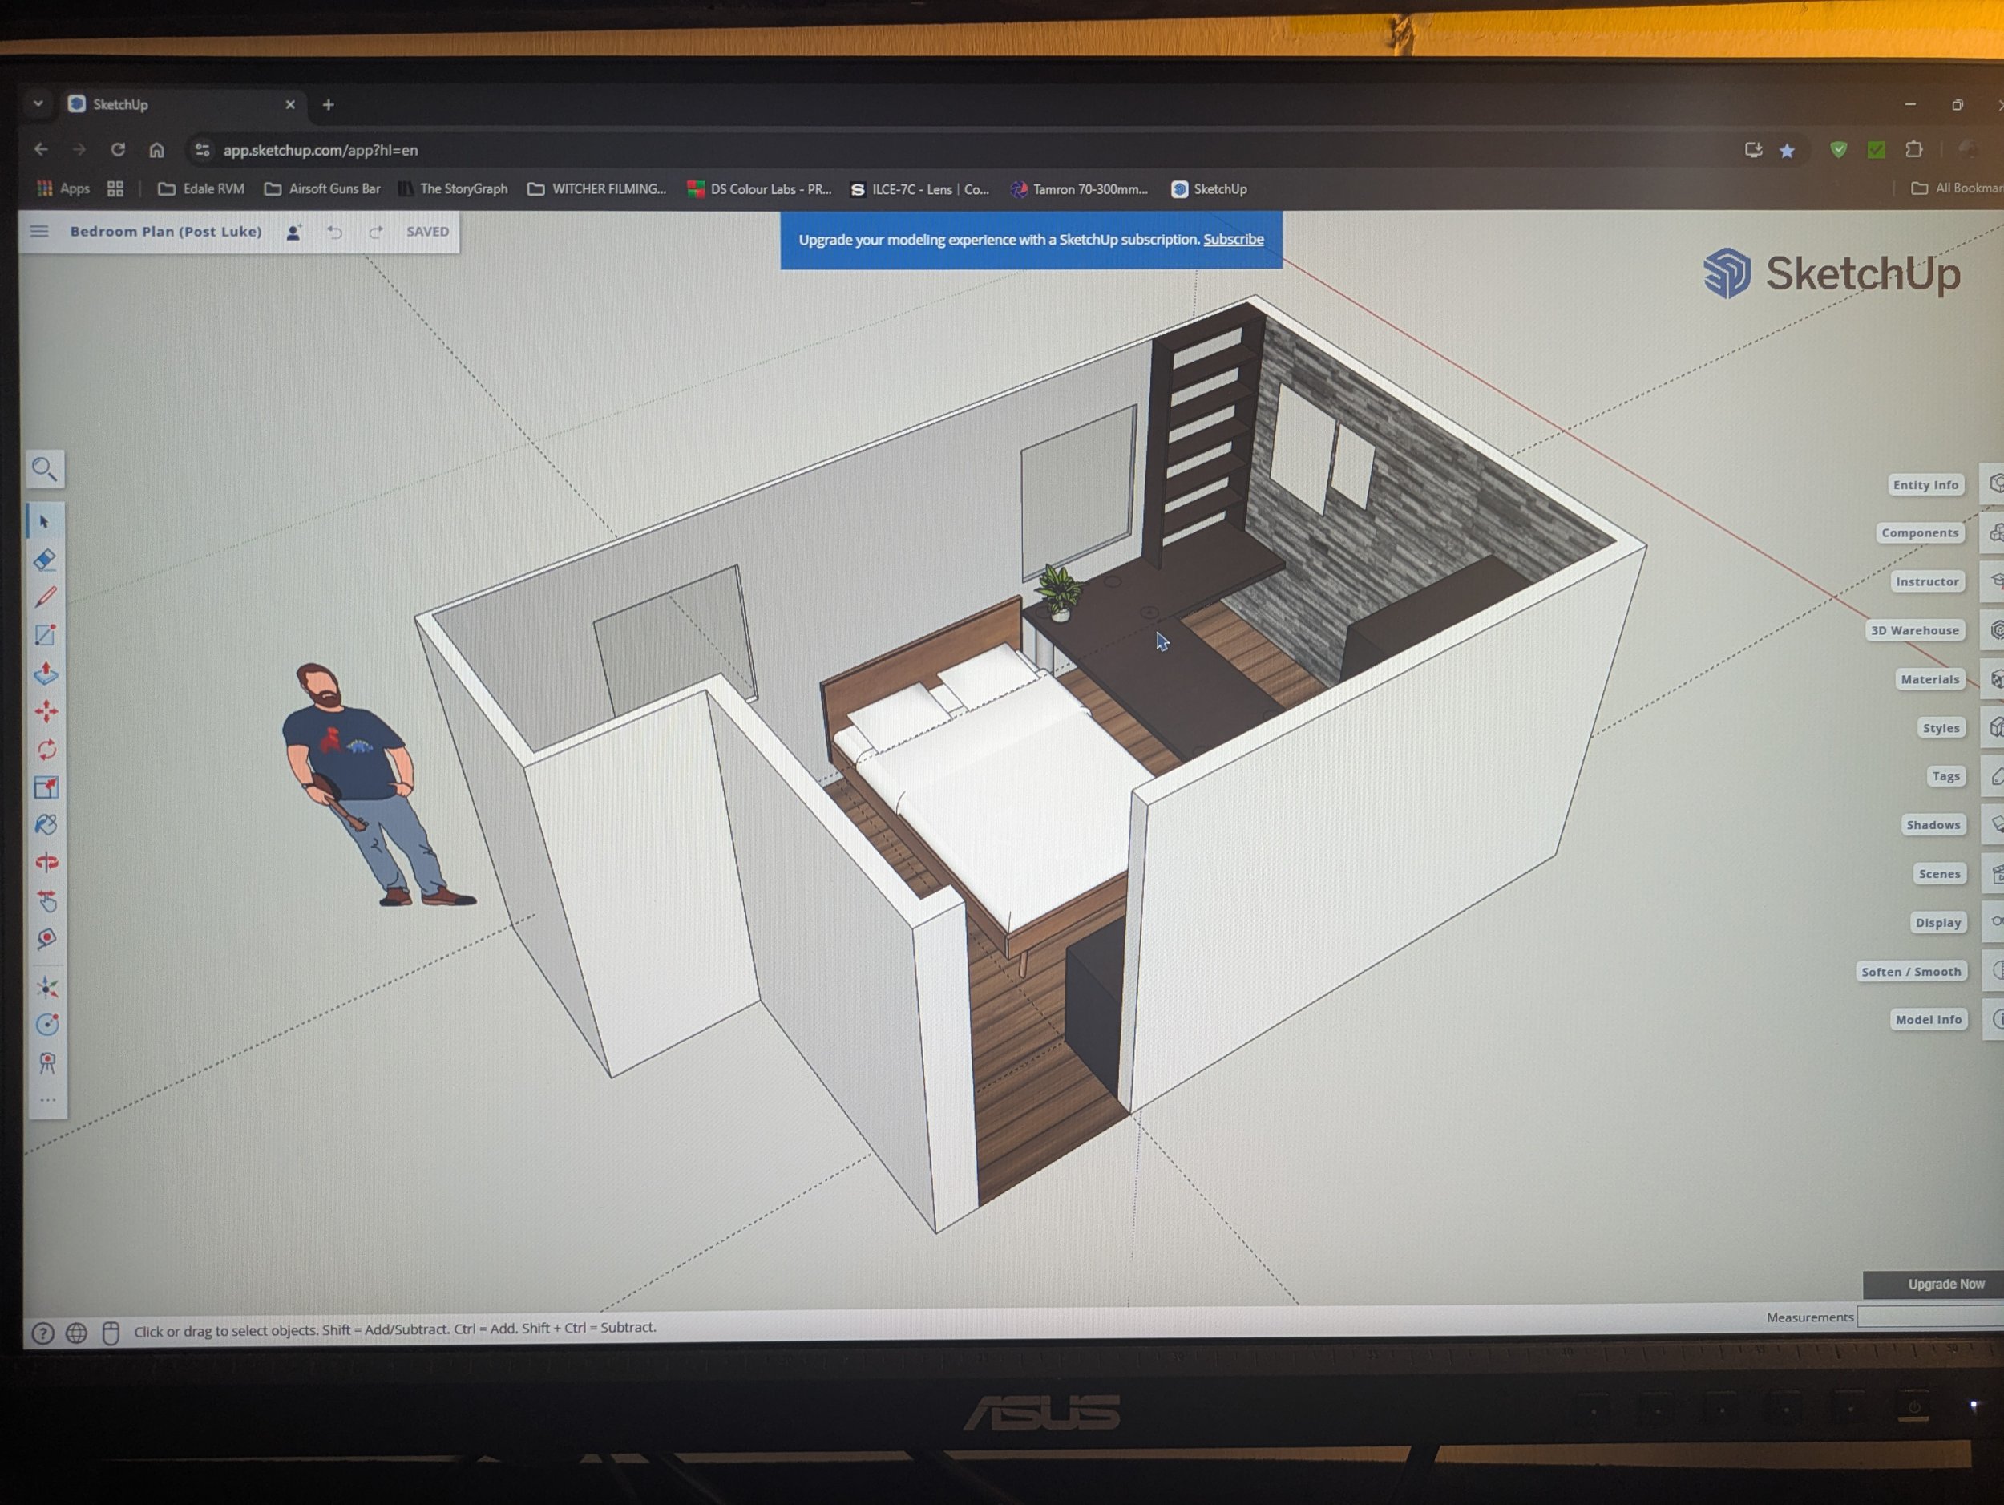Expand the Entity Info panel
This screenshot has height=1505, width=2004.
point(1925,485)
